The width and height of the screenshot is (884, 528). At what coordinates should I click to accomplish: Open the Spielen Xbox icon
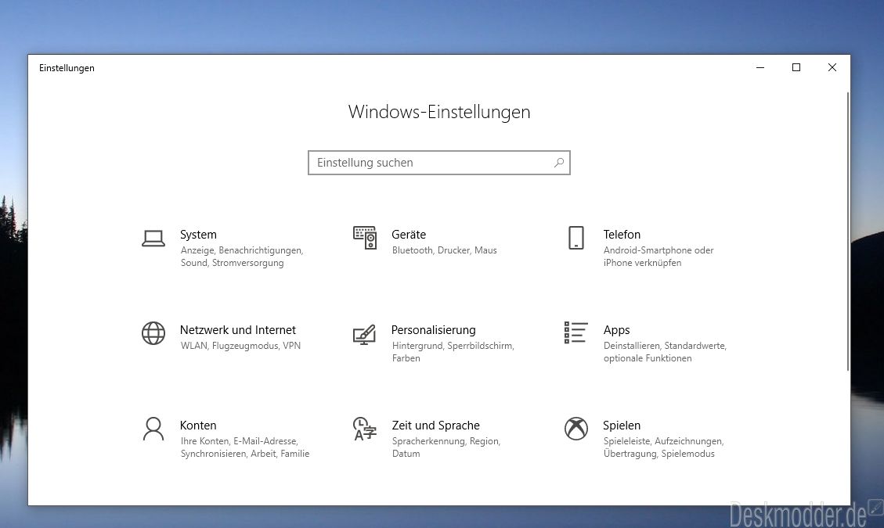[576, 429]
